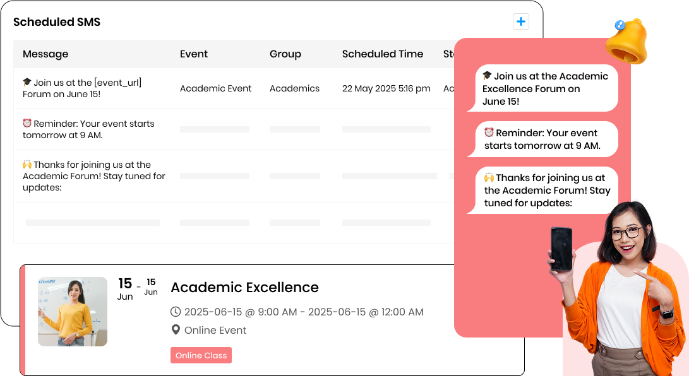
Task: Select the Online Class tag on the event card
Action: [201, 355]
